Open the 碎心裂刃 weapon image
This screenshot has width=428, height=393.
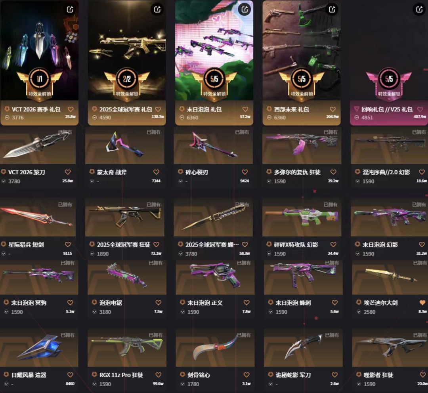click(213, 145)
